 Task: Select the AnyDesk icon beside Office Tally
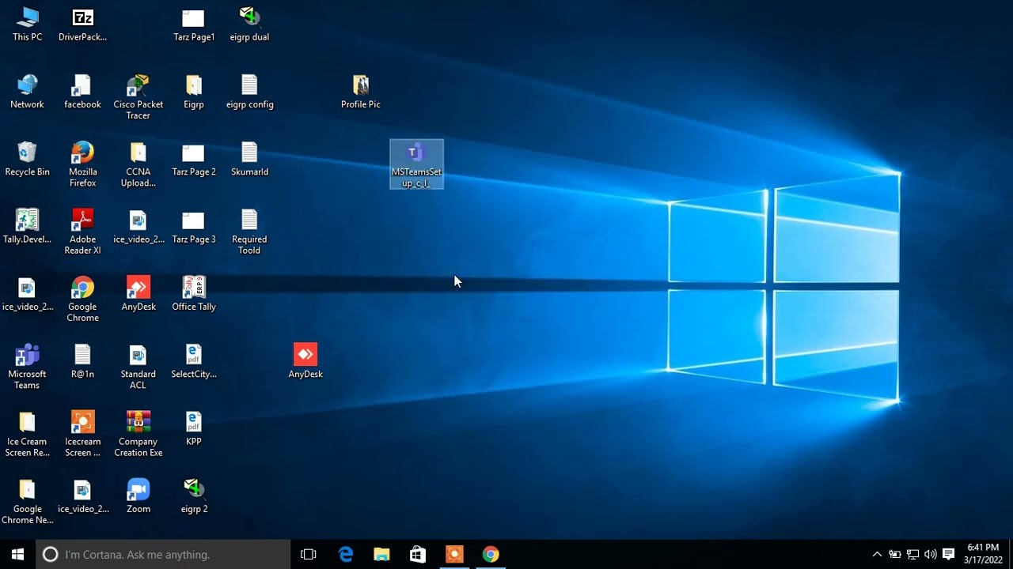click(x=138, y=294)
